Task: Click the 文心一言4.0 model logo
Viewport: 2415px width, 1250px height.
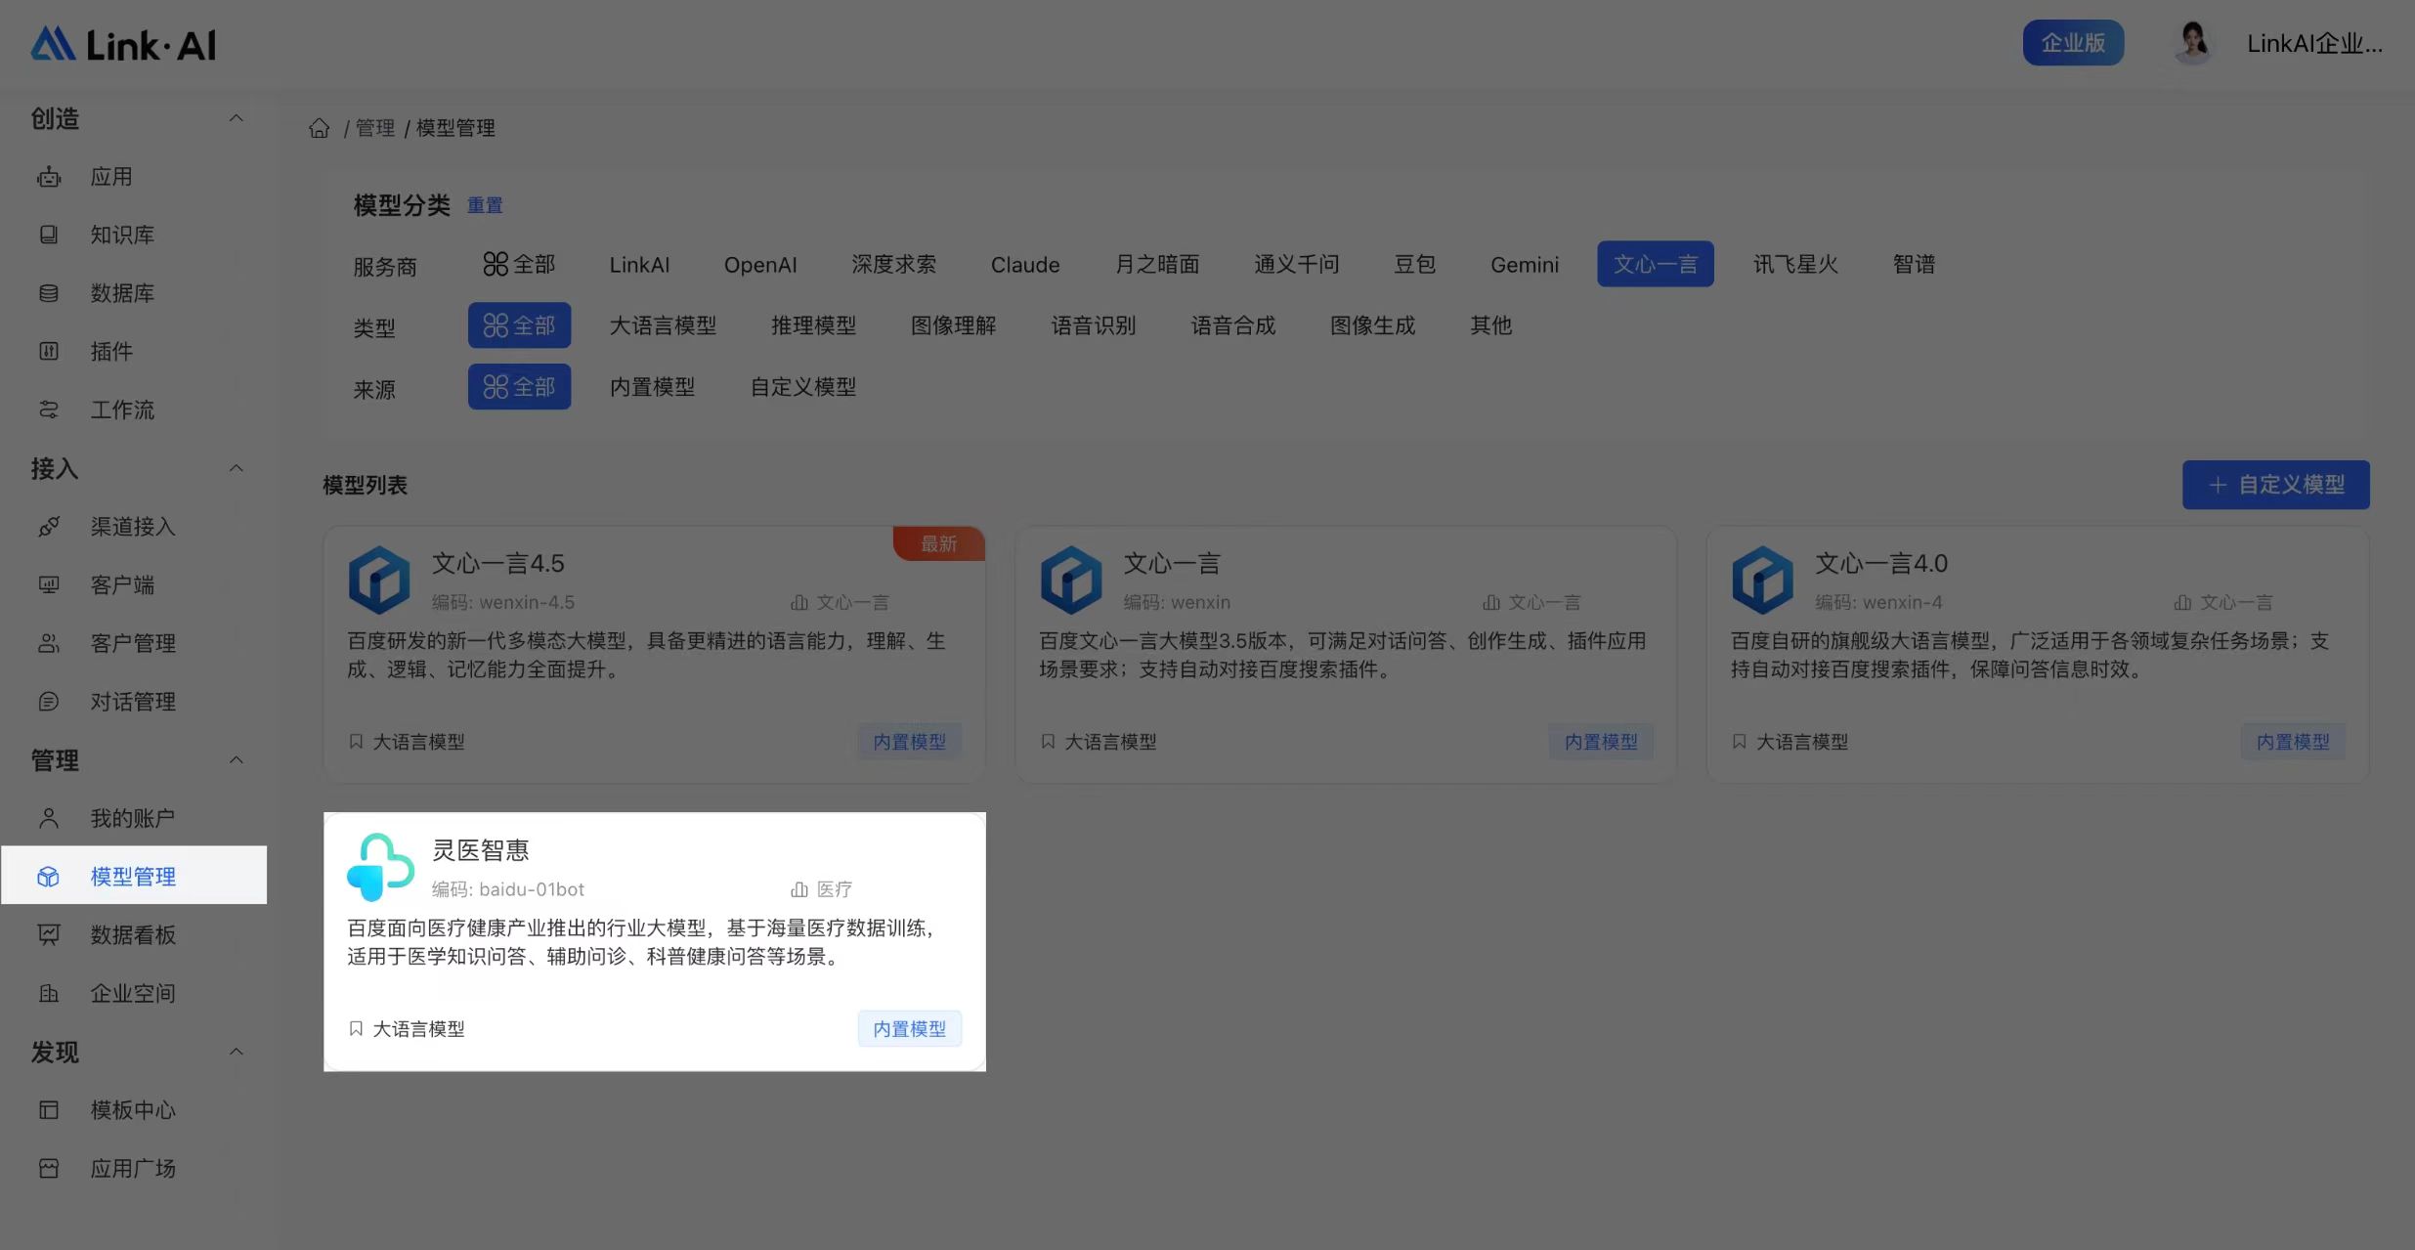Action: point(1762,580)
